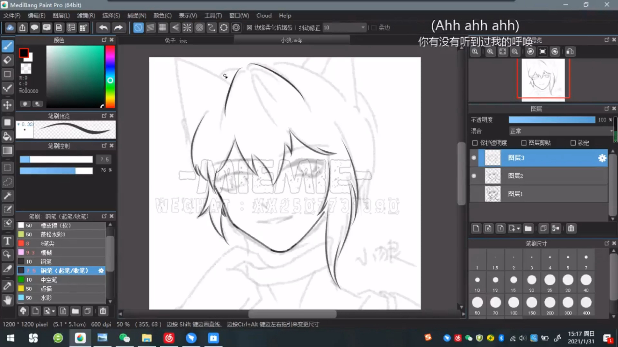Zoom out on the navigator preview

pos(515,51)
